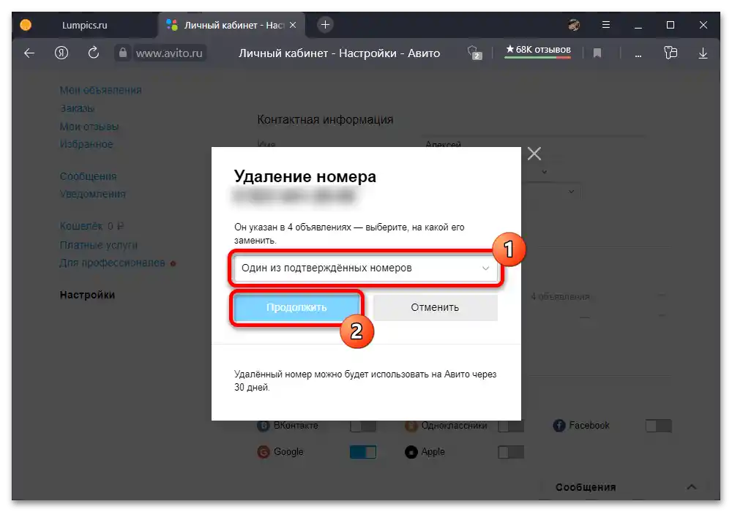
Task: Open Избранное in sidebar
Action: 86,144
